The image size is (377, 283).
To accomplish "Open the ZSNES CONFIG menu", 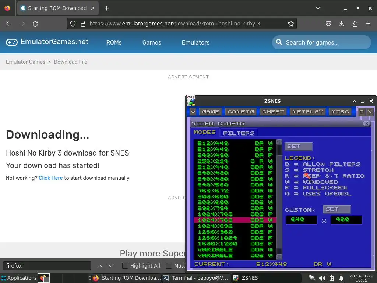I will coord(241,112).
